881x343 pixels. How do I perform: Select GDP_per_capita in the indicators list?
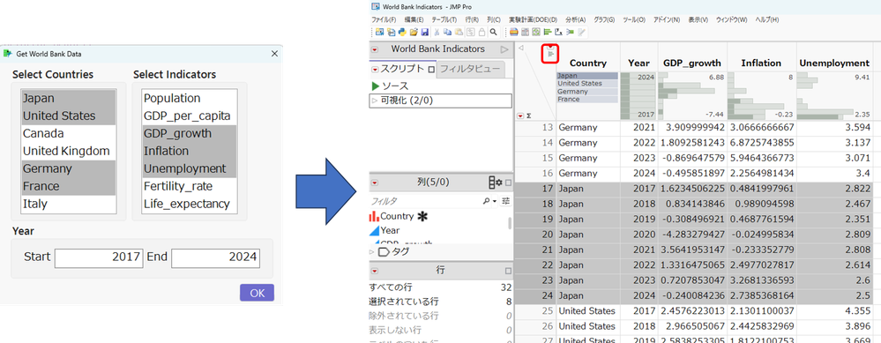190,116
